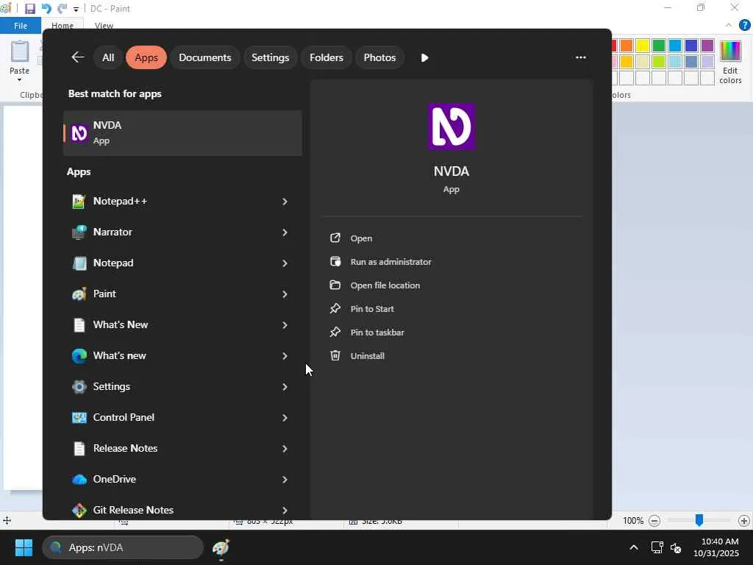Screen dimensions: 753x565
Task: Switch to the Settings filter tab
Action: (271, 57)
